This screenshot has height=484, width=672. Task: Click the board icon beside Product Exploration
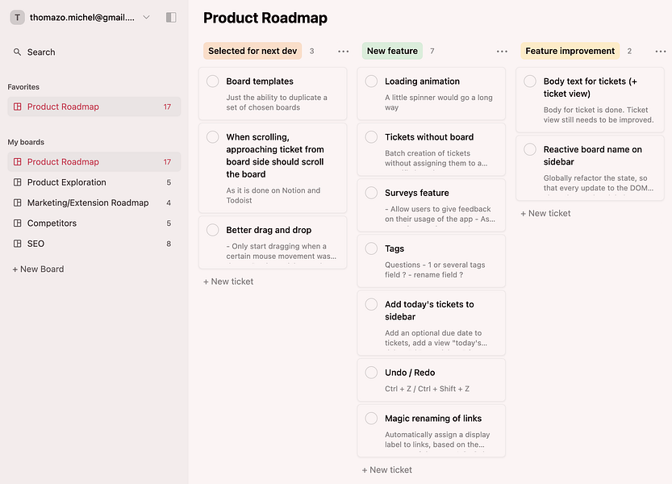coord(18,182)
